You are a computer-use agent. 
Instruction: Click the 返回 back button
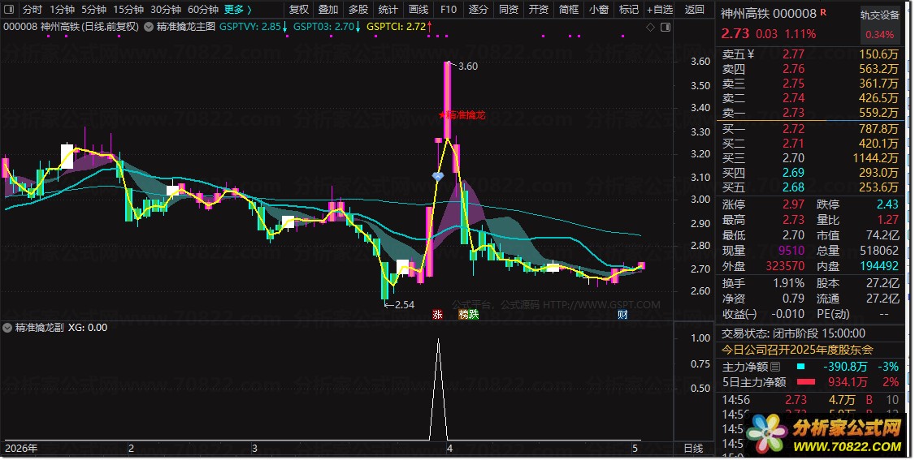click(x=695, y=9)
